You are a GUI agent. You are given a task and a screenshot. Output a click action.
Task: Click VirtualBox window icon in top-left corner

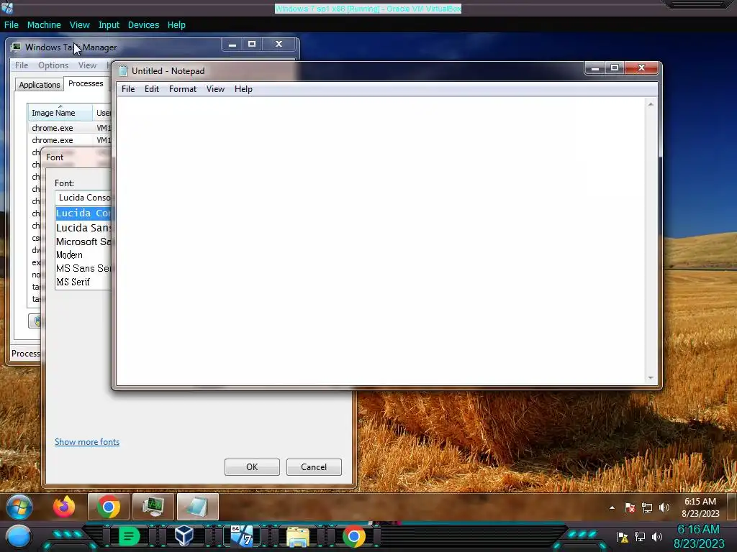[7, 7]
